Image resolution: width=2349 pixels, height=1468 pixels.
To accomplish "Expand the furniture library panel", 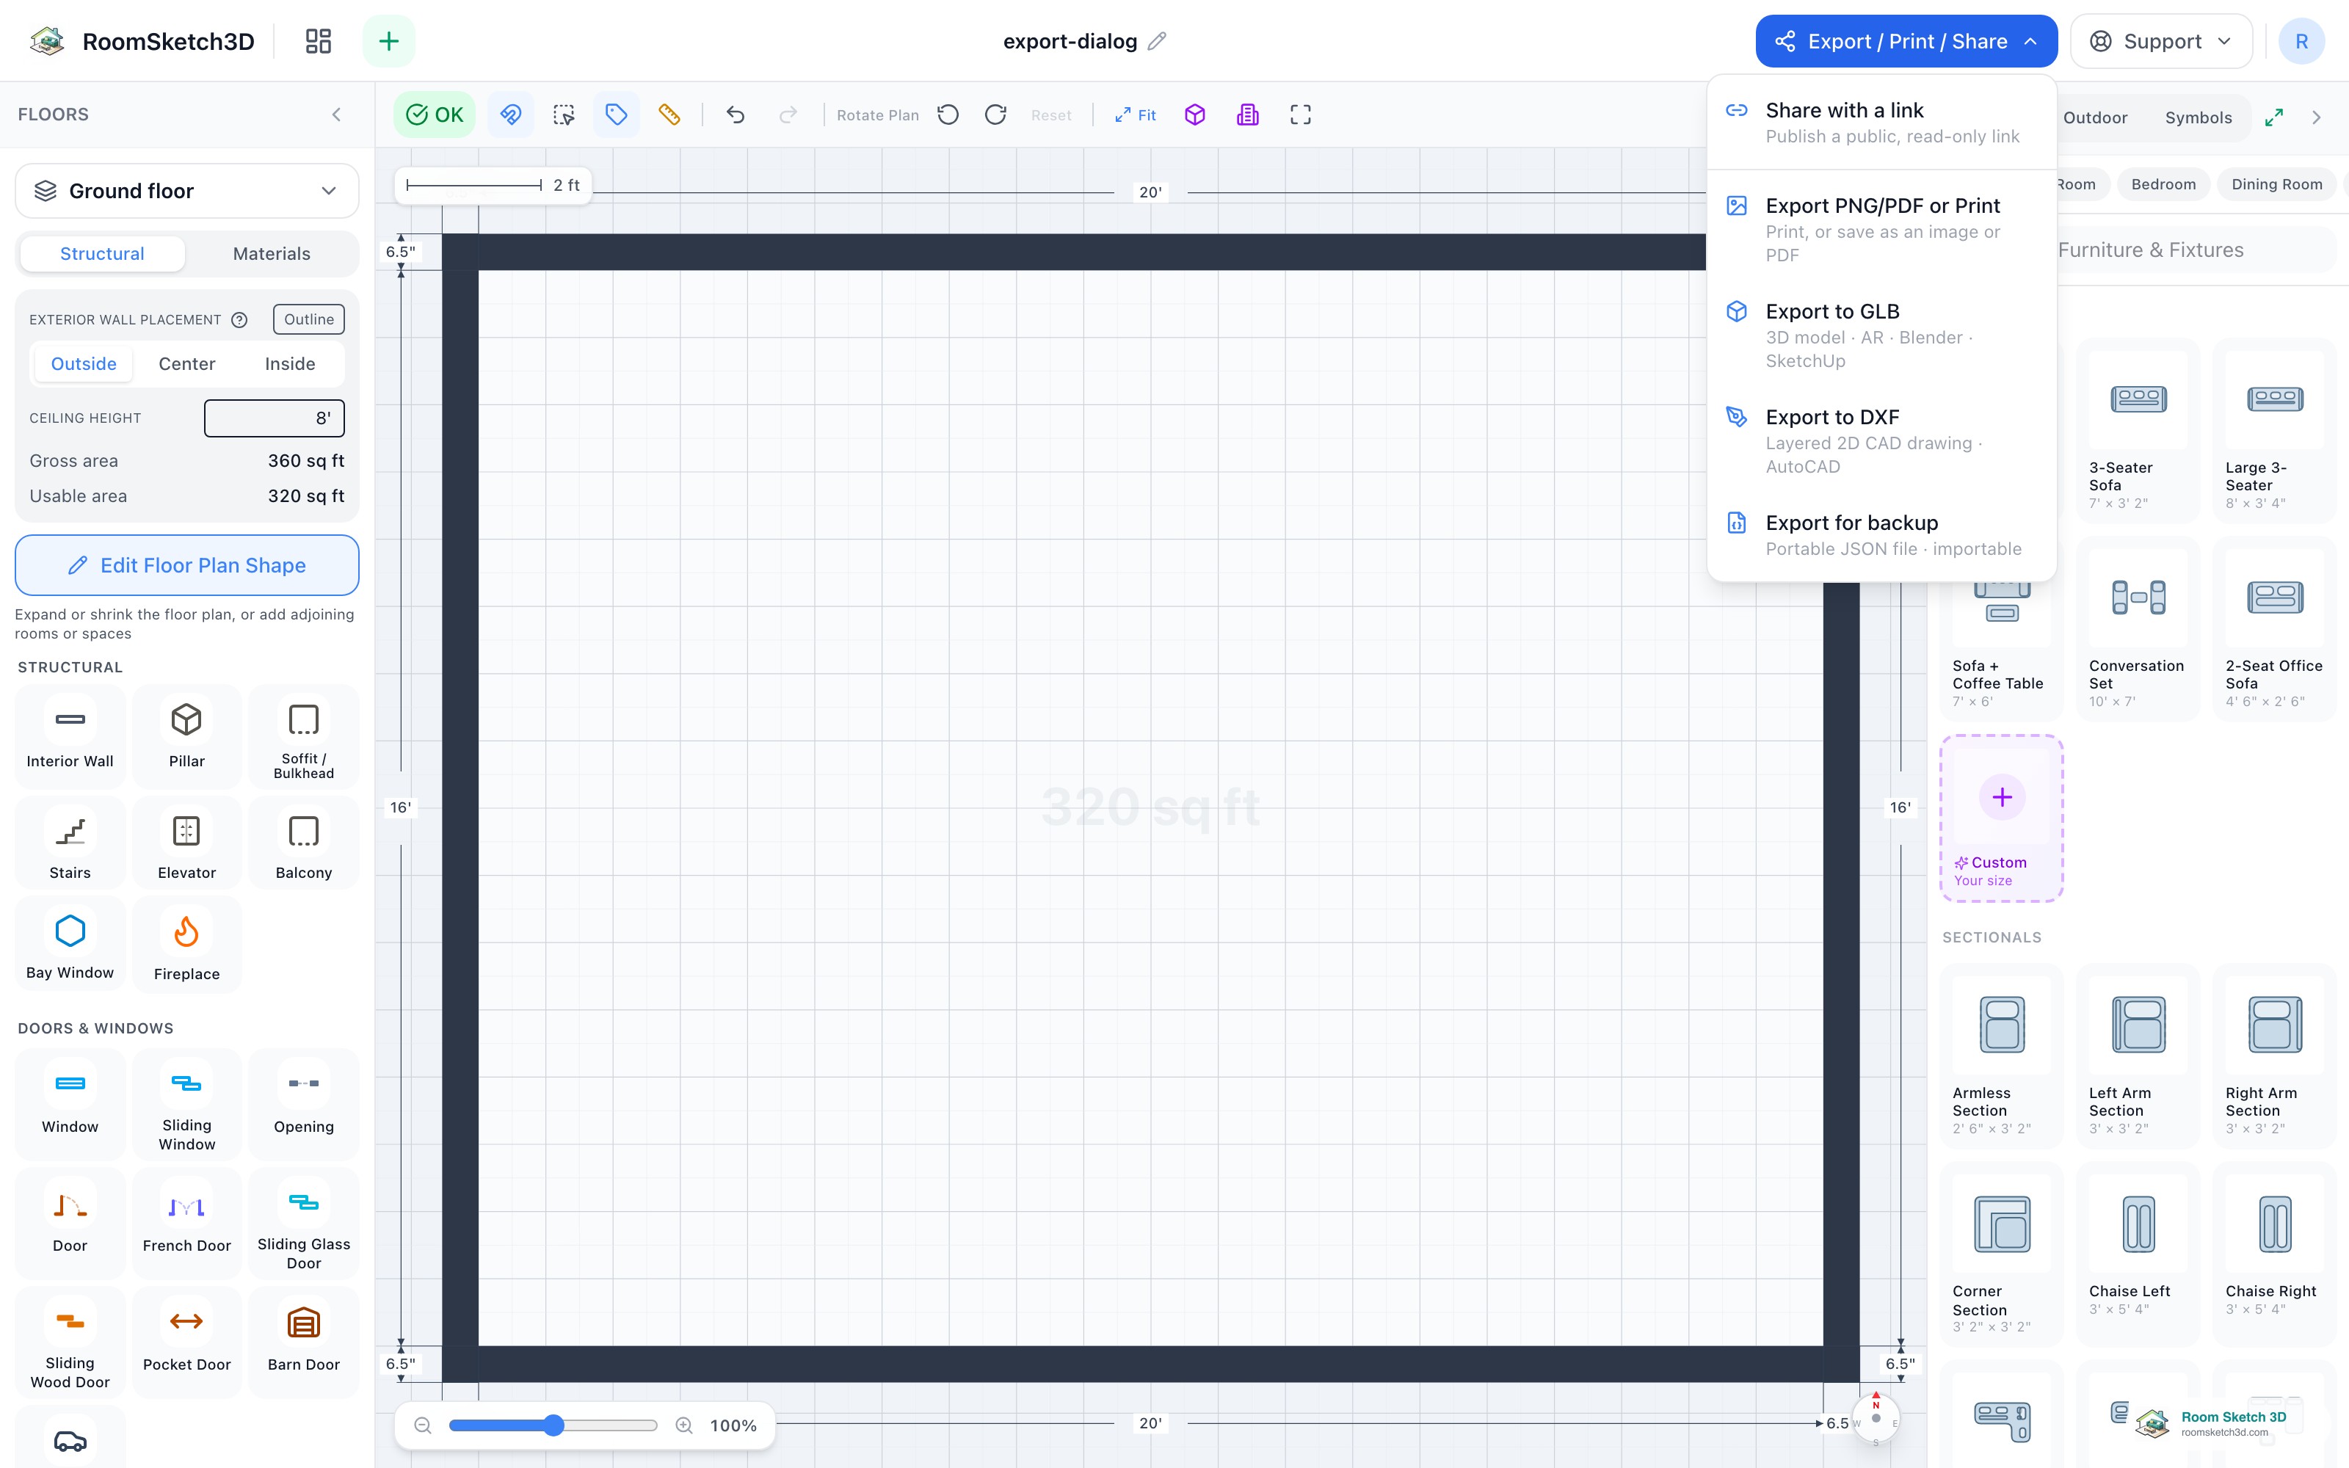I will pyautogui.click(x=2273, y=117).
